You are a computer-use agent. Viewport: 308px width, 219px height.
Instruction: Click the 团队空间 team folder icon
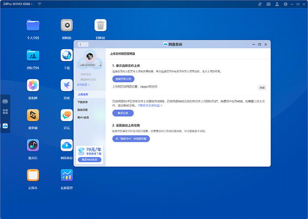(33, 55)
